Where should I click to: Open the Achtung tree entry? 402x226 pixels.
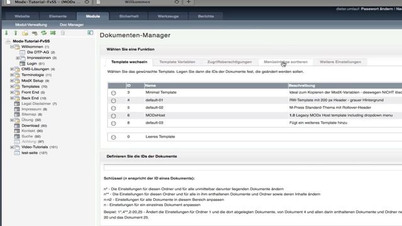coord(29,141)
